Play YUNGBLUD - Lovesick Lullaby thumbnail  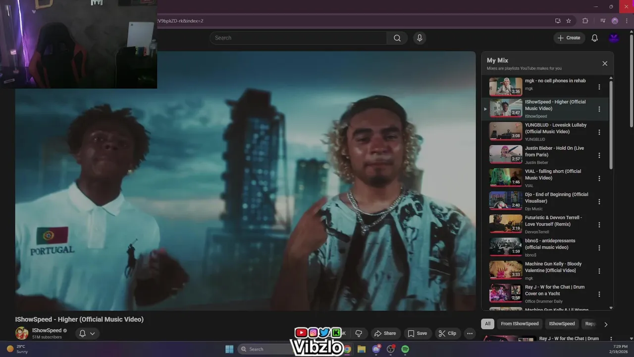click(x=506, y=131)
